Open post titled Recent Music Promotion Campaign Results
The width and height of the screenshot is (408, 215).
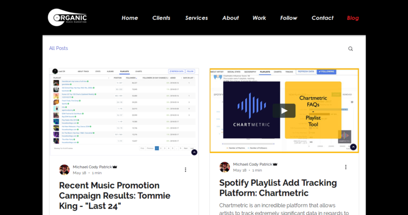114,196
